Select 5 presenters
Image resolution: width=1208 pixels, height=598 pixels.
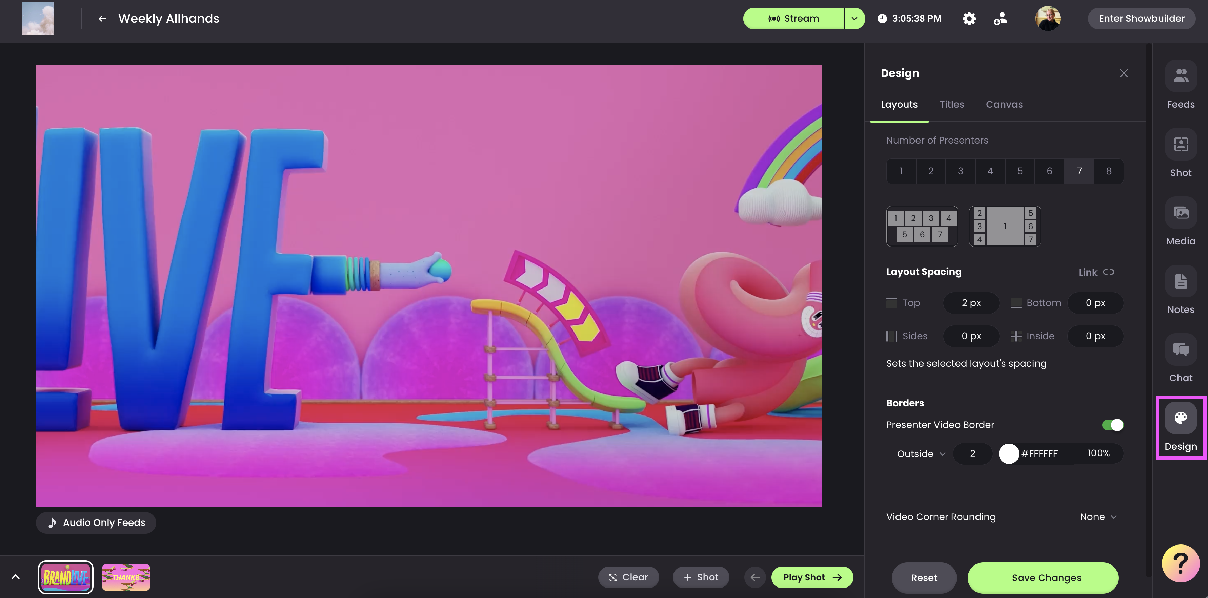1020,171
